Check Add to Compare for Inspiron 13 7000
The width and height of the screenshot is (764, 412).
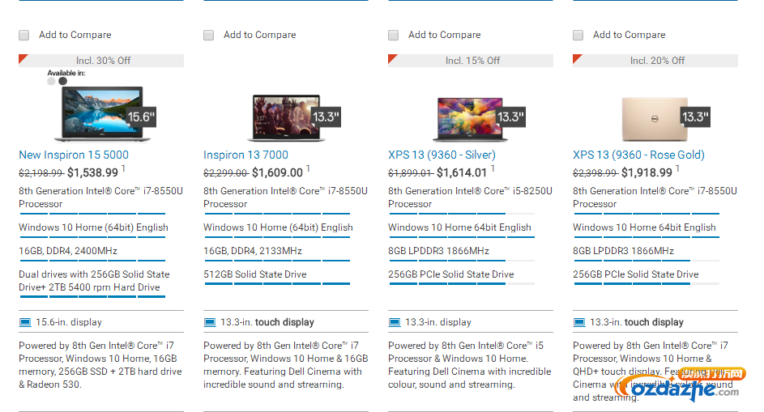click(208, 35)
